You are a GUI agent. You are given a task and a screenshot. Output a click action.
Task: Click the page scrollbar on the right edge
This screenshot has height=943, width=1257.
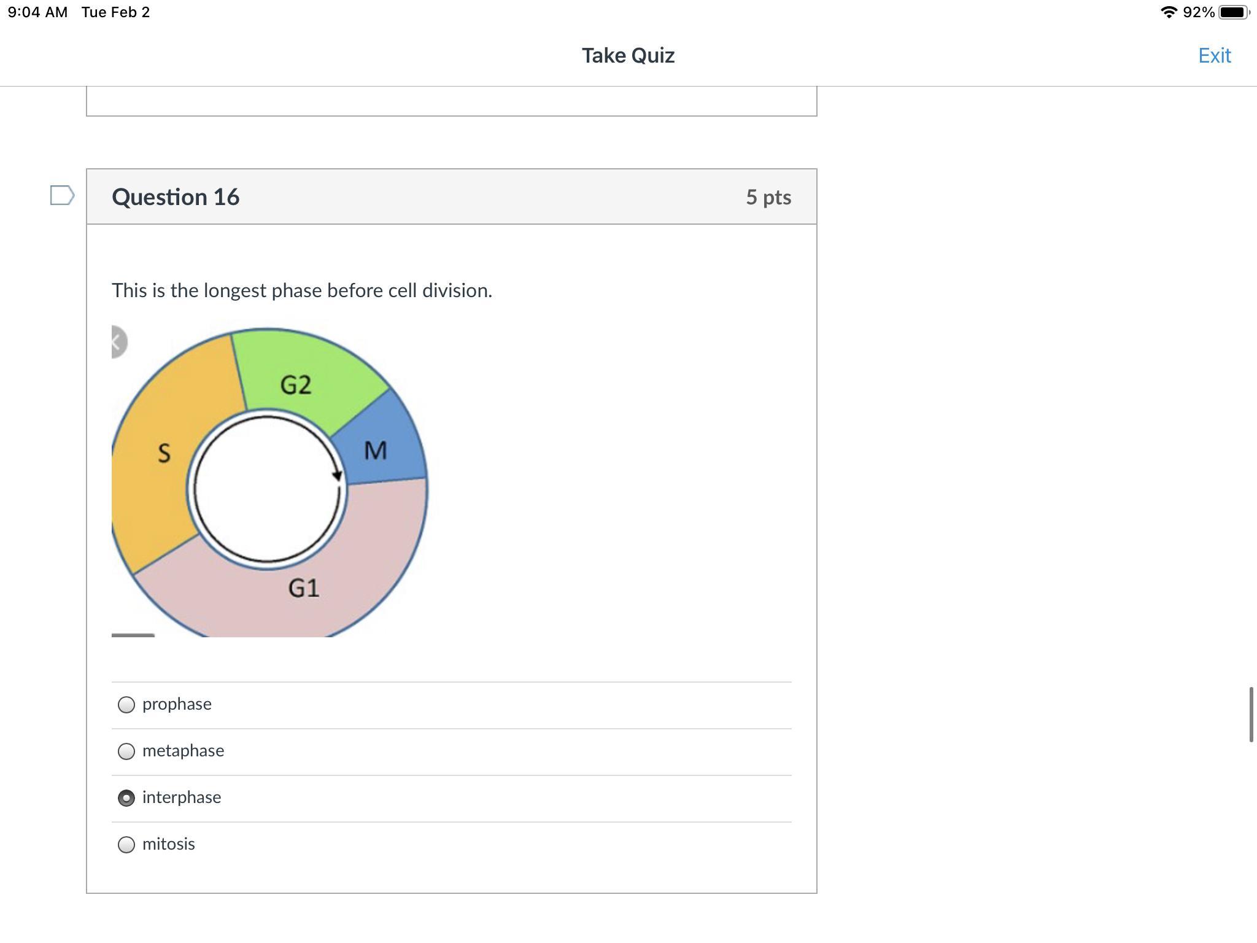click(x=1251, y=715)
